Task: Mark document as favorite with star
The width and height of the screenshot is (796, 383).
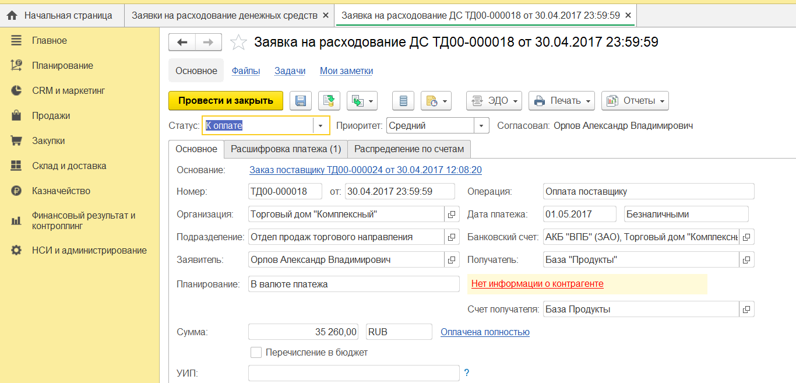Action: (238, 42)
